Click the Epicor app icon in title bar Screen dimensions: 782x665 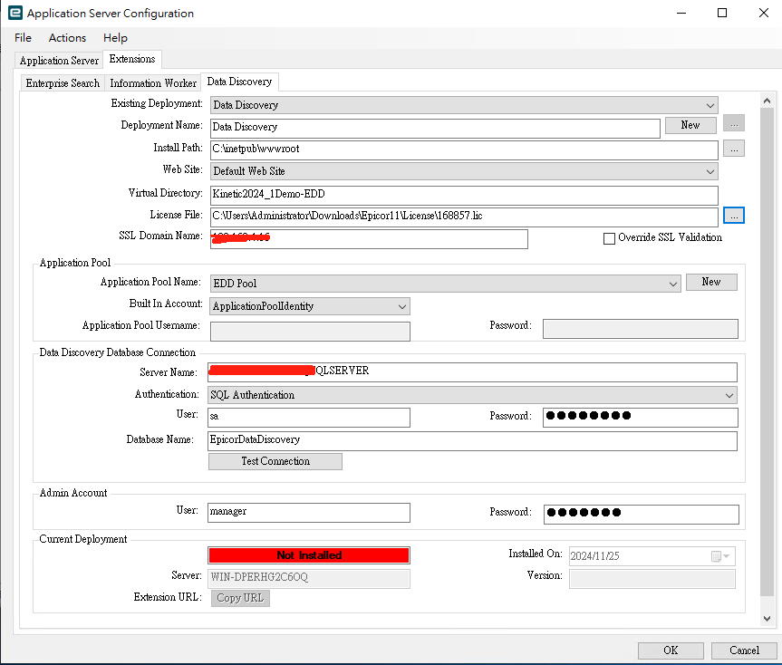(15, 13)
